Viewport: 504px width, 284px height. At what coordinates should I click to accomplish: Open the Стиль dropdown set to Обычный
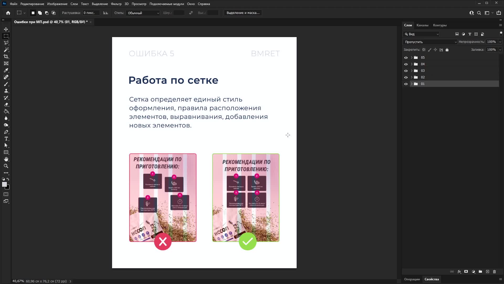point(143,13)
